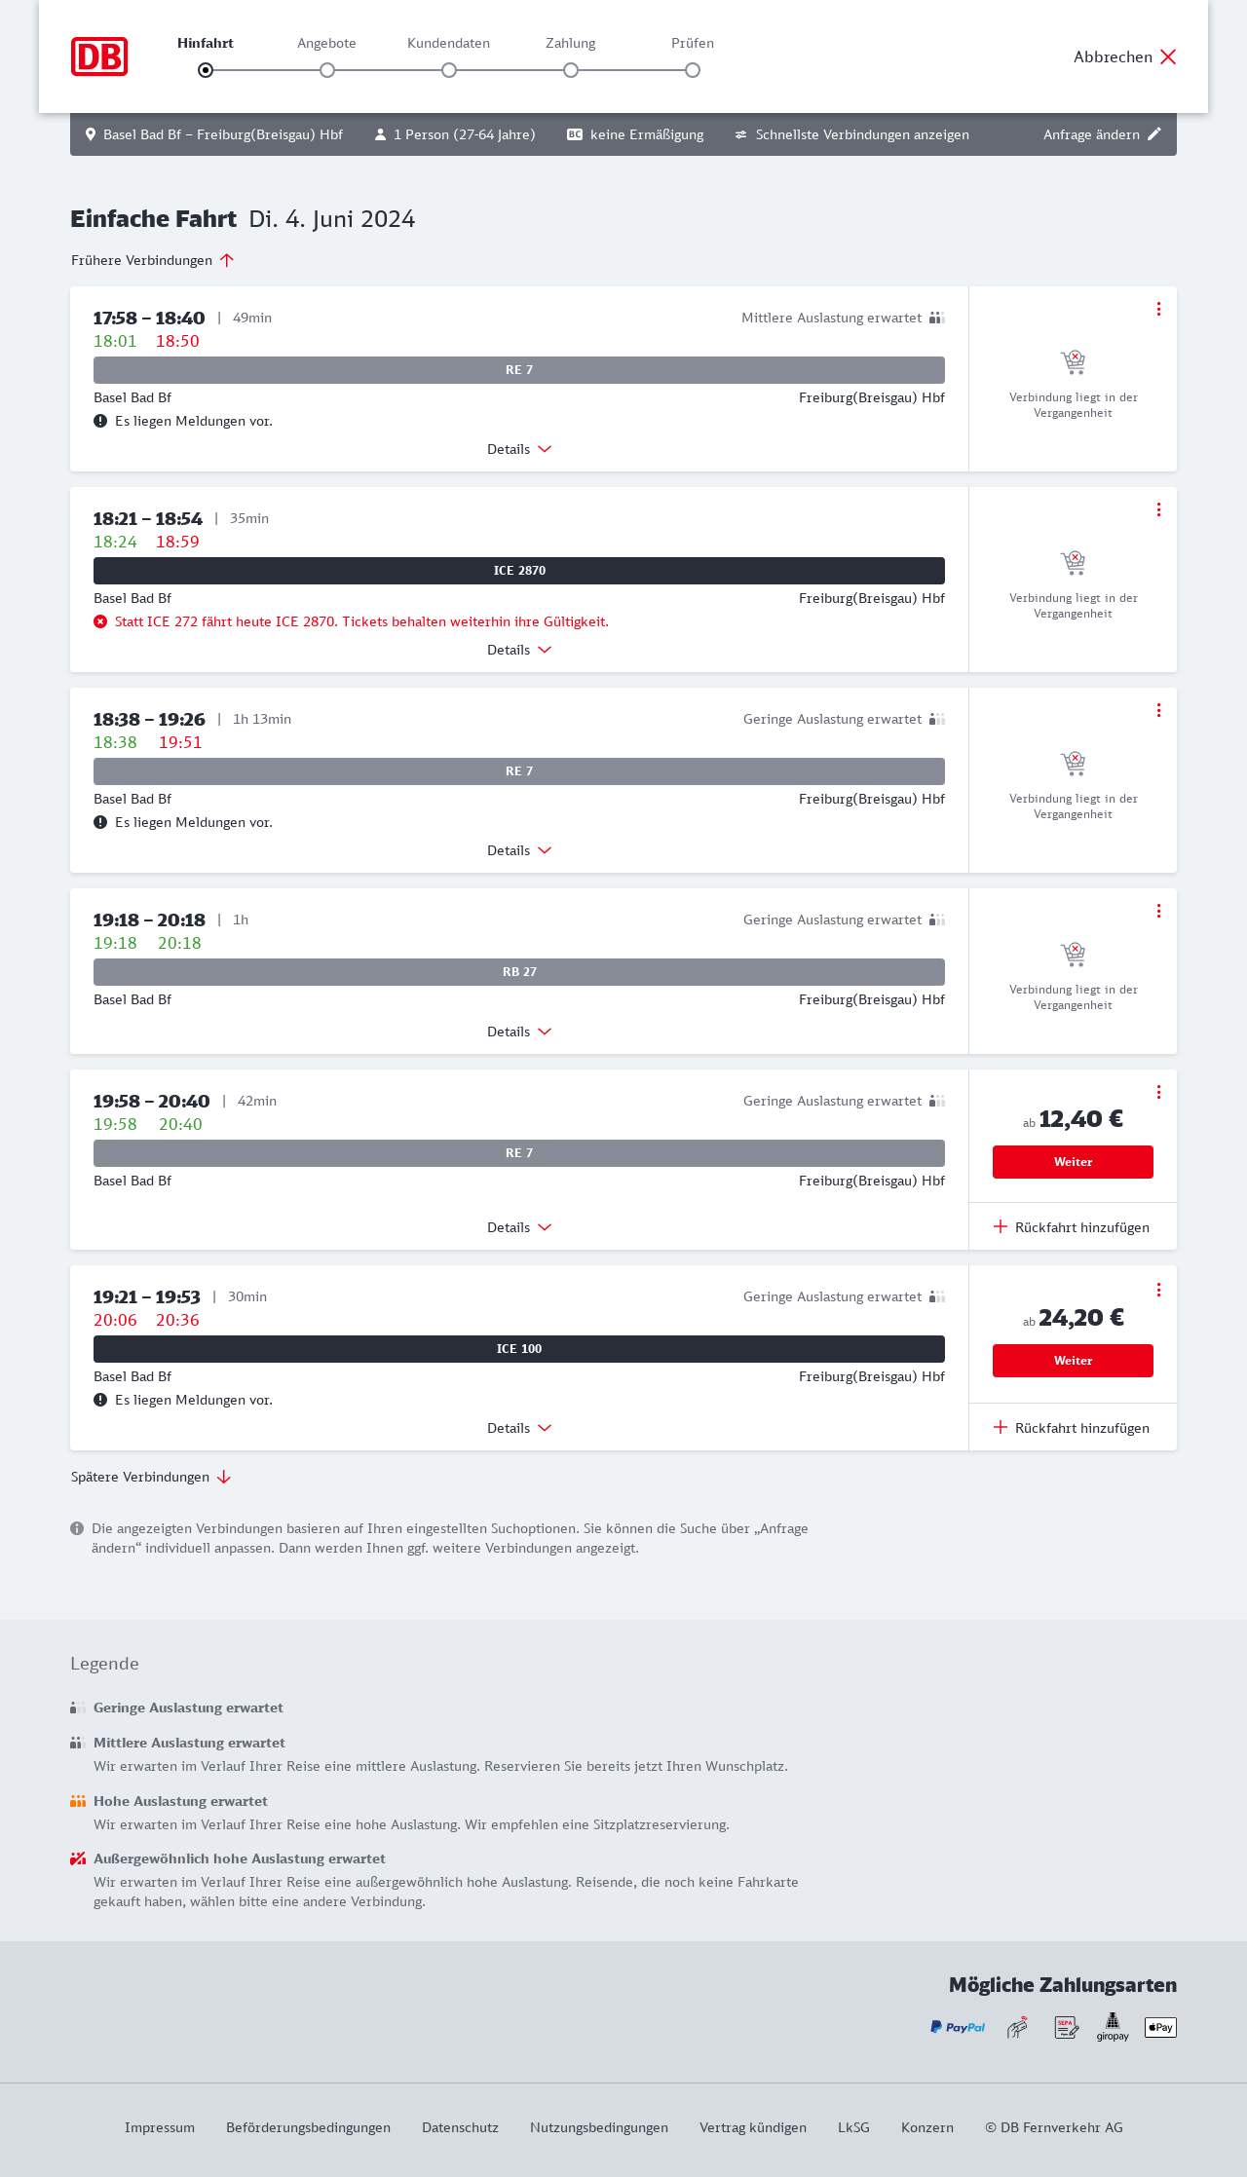This screenshot has height=2177, width=1247.
Task: Click the DB logo
Action: [99, 56]
